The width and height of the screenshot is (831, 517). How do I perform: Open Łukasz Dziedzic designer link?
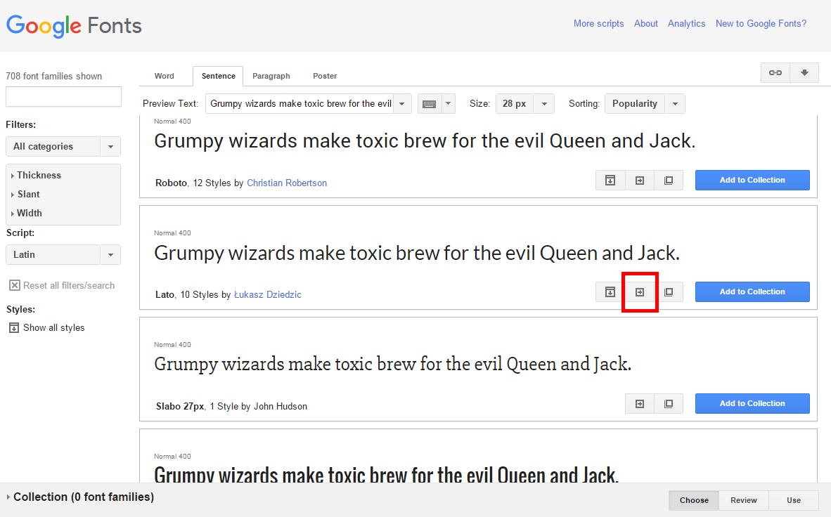tap(268, 294)
